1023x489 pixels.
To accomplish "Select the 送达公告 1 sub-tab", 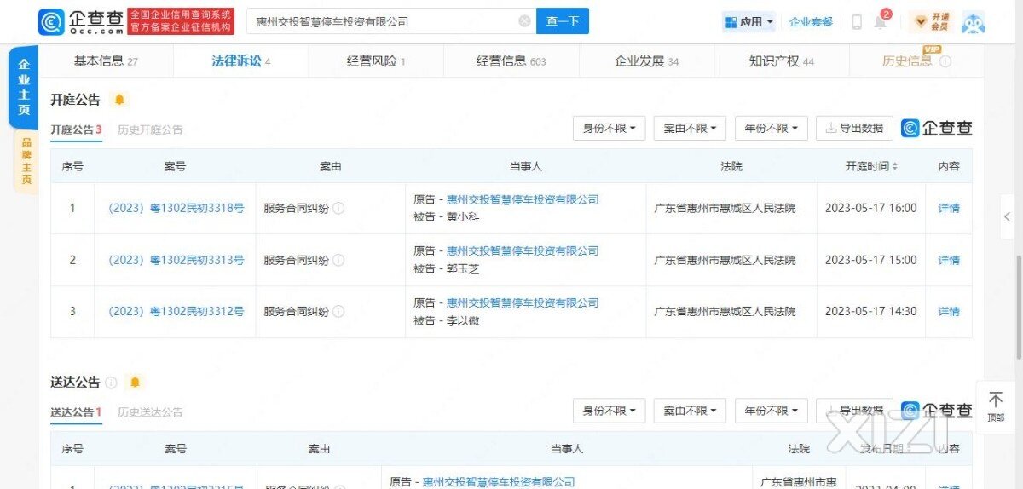I will pos(76,412).
